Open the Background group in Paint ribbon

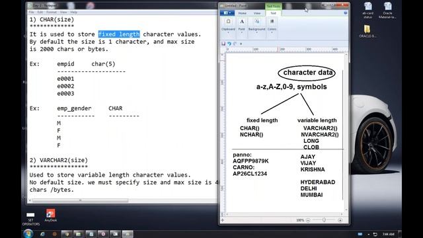point(256,25)
